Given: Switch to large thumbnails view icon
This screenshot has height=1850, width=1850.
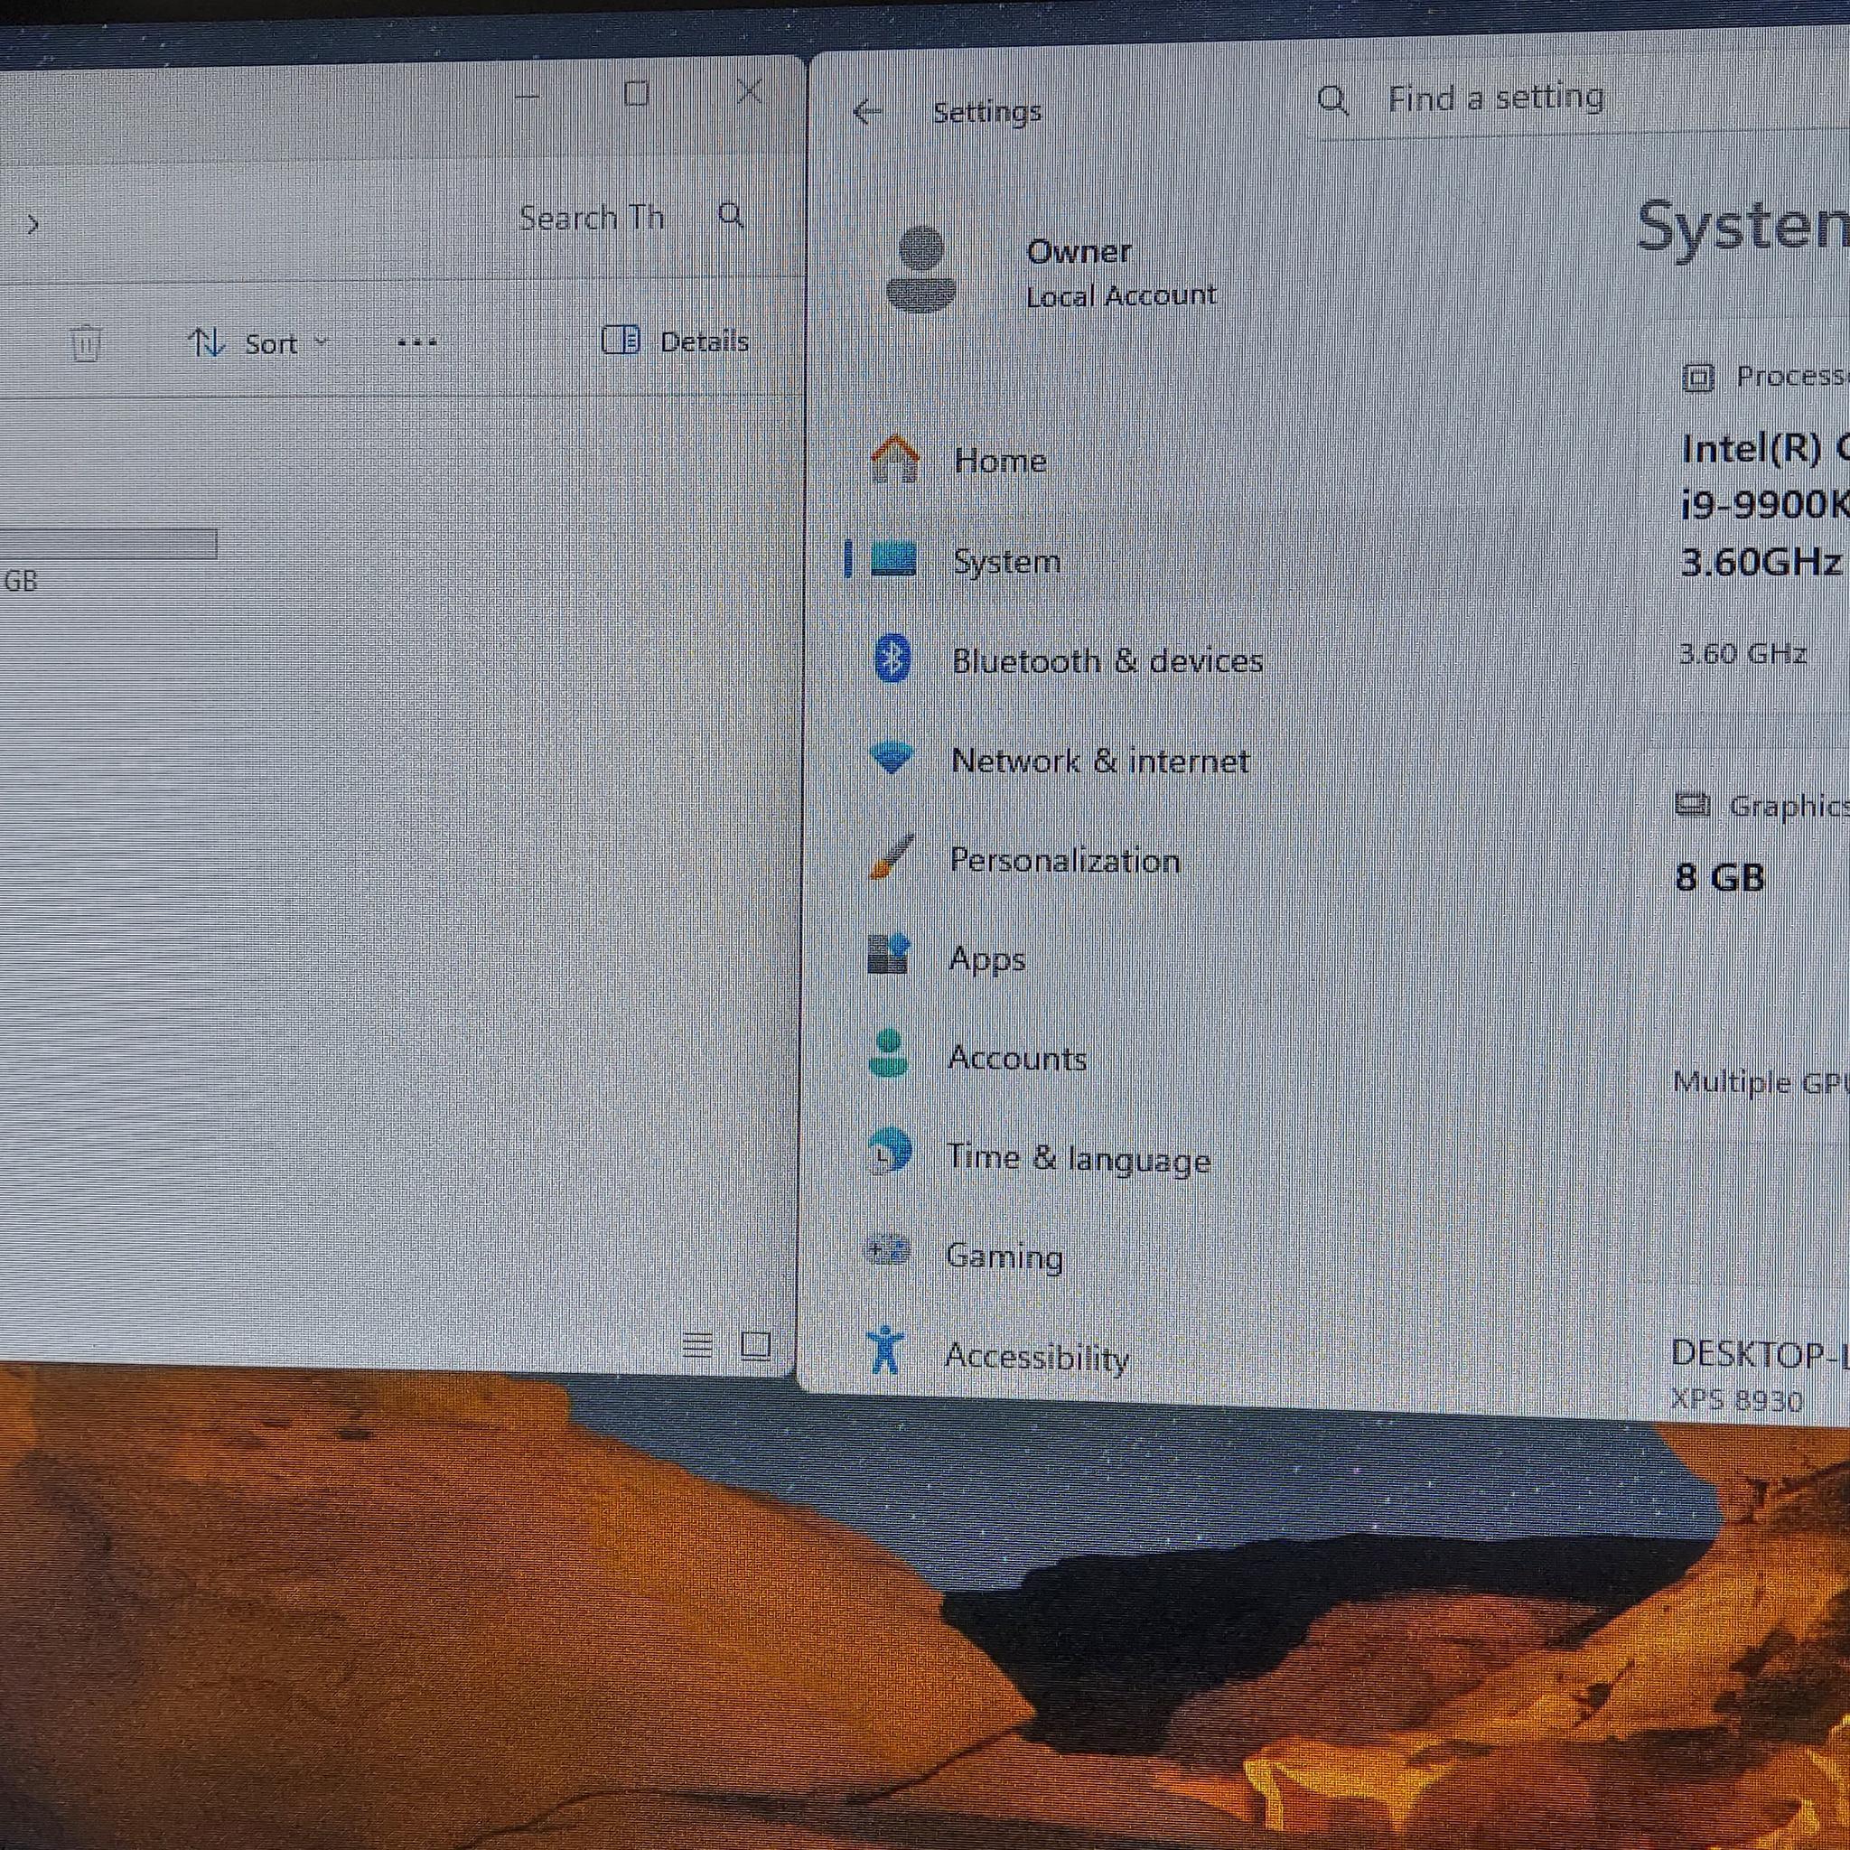Looking at the screenshot, I should coord(756,1345).
